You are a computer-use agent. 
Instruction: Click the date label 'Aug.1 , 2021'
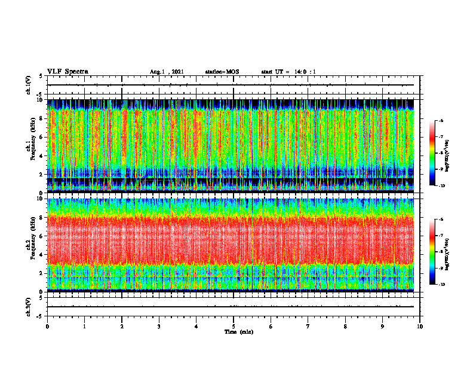[167, 72]
